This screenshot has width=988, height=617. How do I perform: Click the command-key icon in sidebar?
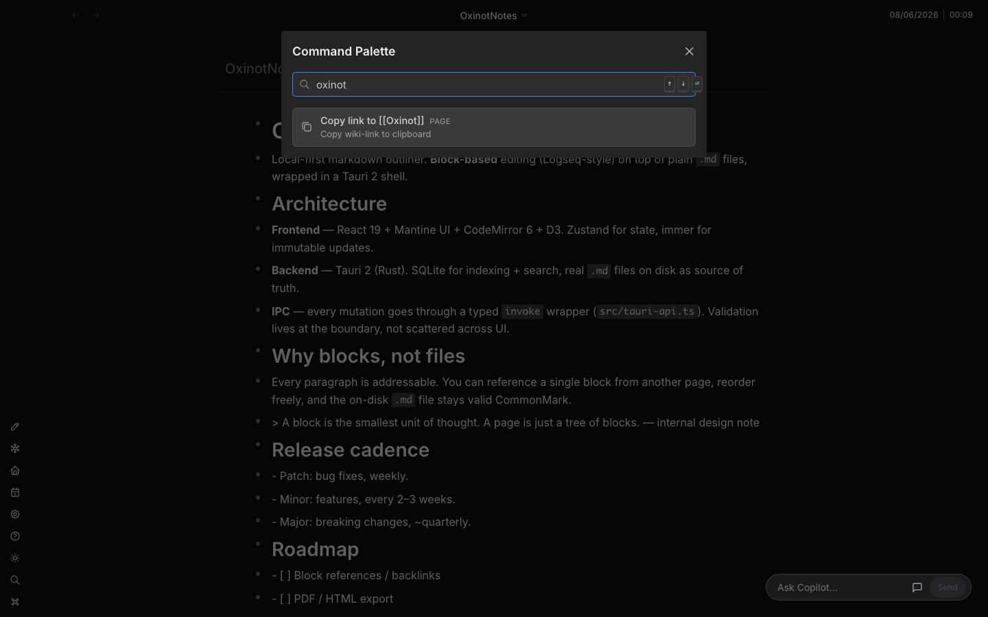pyautogui.click(x=15, y=602)
